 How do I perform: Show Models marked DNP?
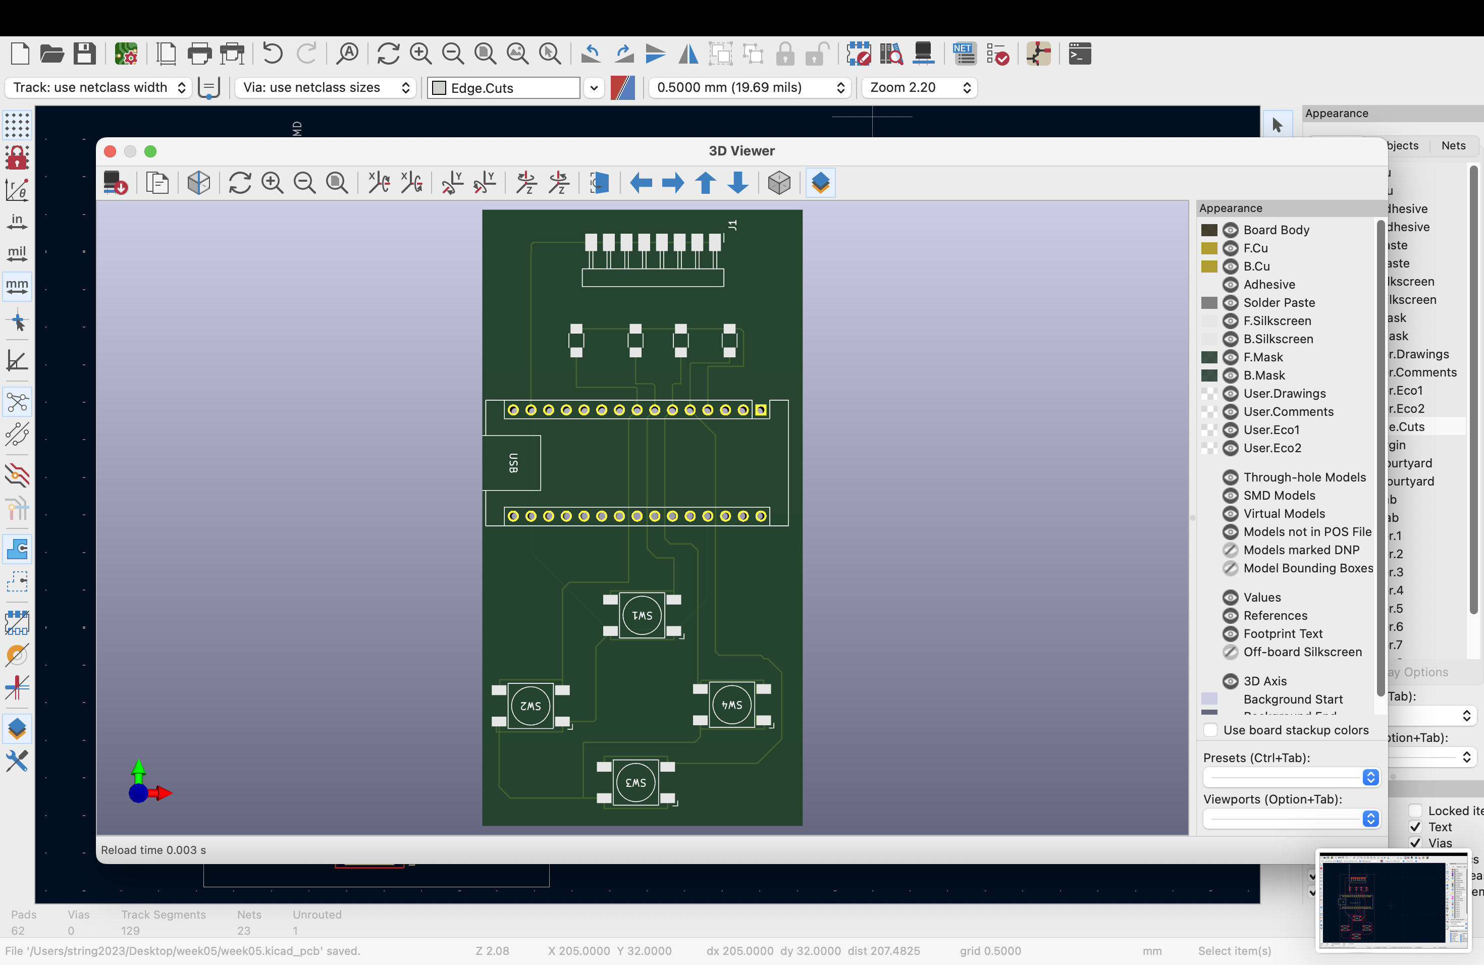pos(1230,550)
